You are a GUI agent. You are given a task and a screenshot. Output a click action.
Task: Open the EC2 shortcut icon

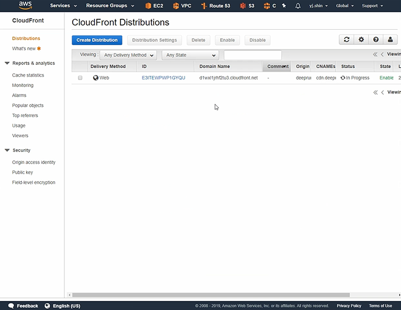[148, 5]
